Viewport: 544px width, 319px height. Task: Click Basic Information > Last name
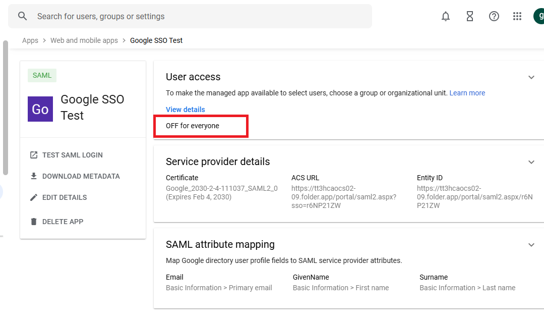(468, 288)
